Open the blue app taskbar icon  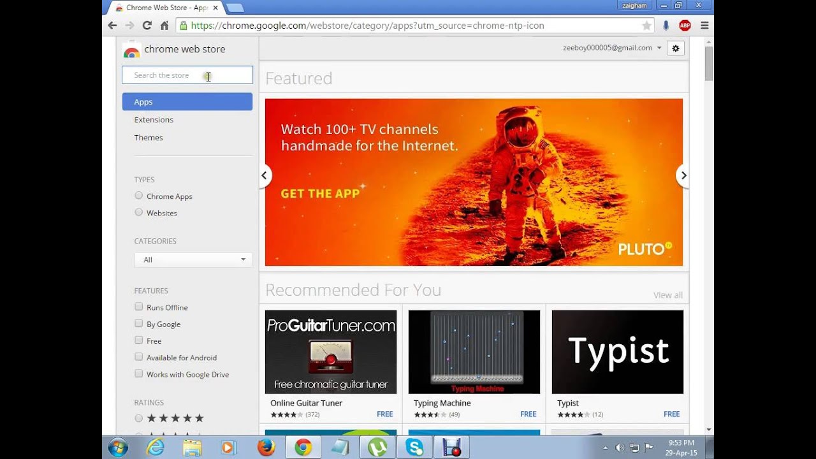pos(340,448)
